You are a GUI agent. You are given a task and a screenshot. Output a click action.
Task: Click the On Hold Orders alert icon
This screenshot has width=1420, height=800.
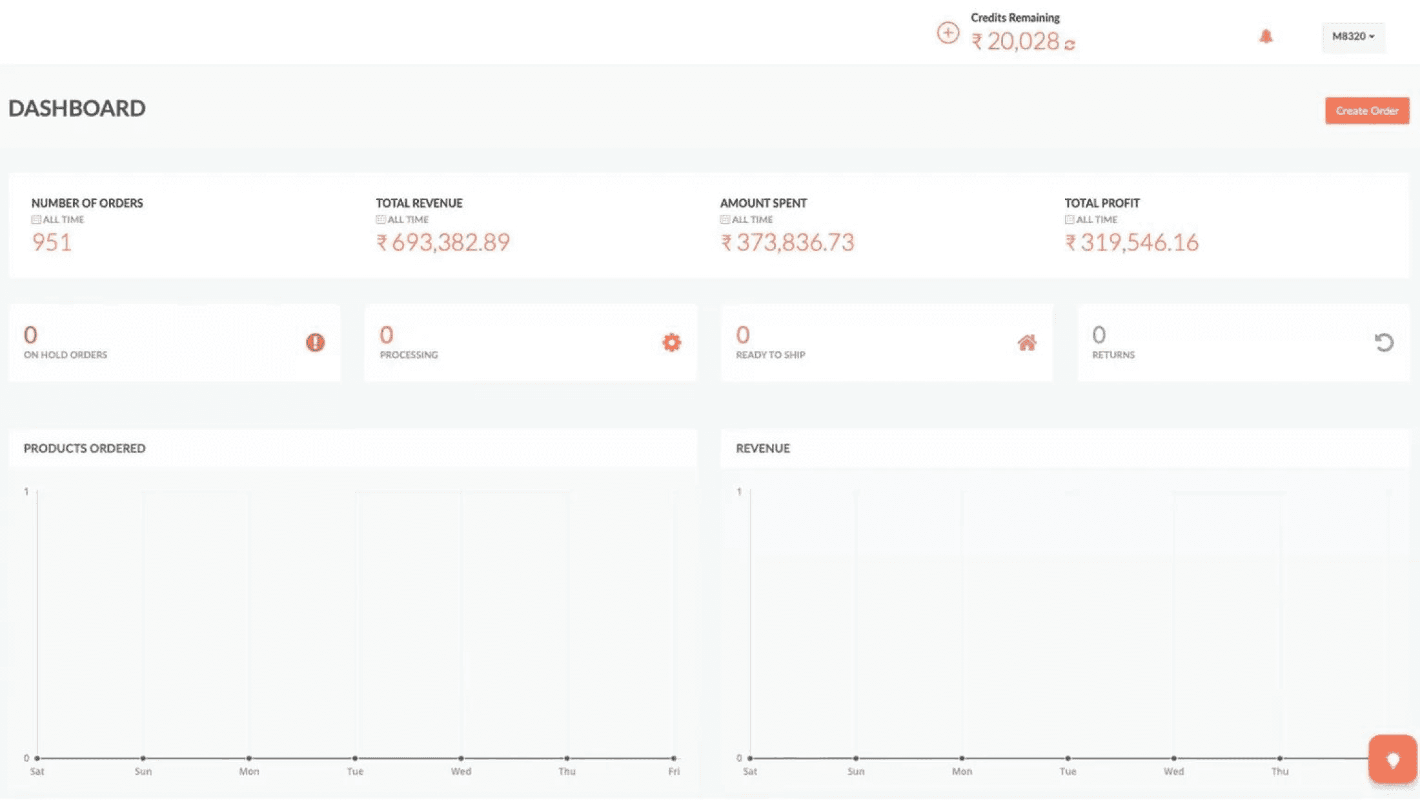(x=315, y=343)
